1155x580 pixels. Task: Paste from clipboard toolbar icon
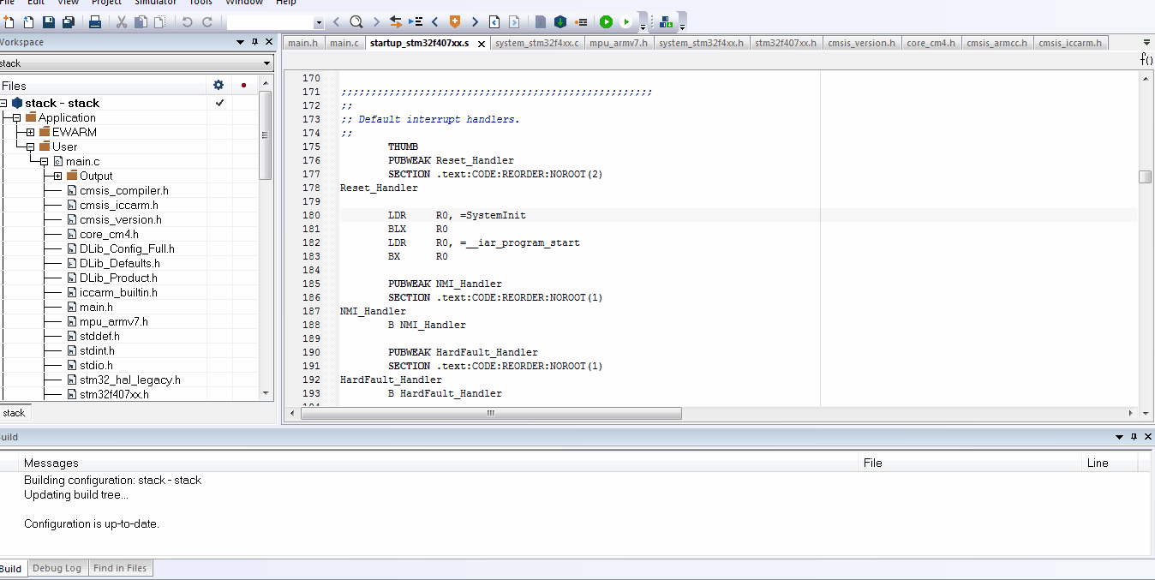(159, 21)
